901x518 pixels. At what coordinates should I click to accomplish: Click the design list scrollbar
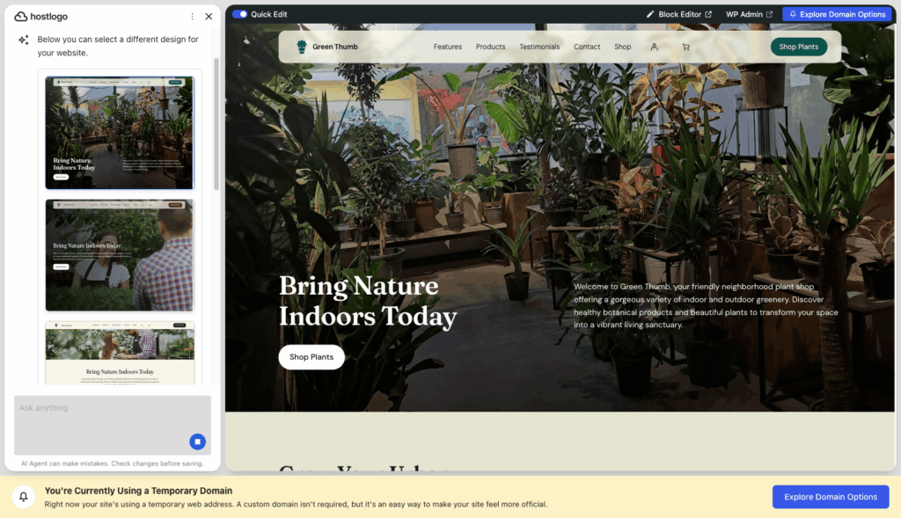[216, 123]
